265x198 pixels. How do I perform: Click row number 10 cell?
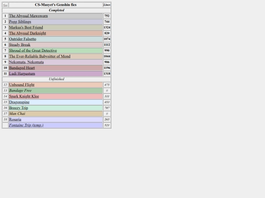point(5,67)
